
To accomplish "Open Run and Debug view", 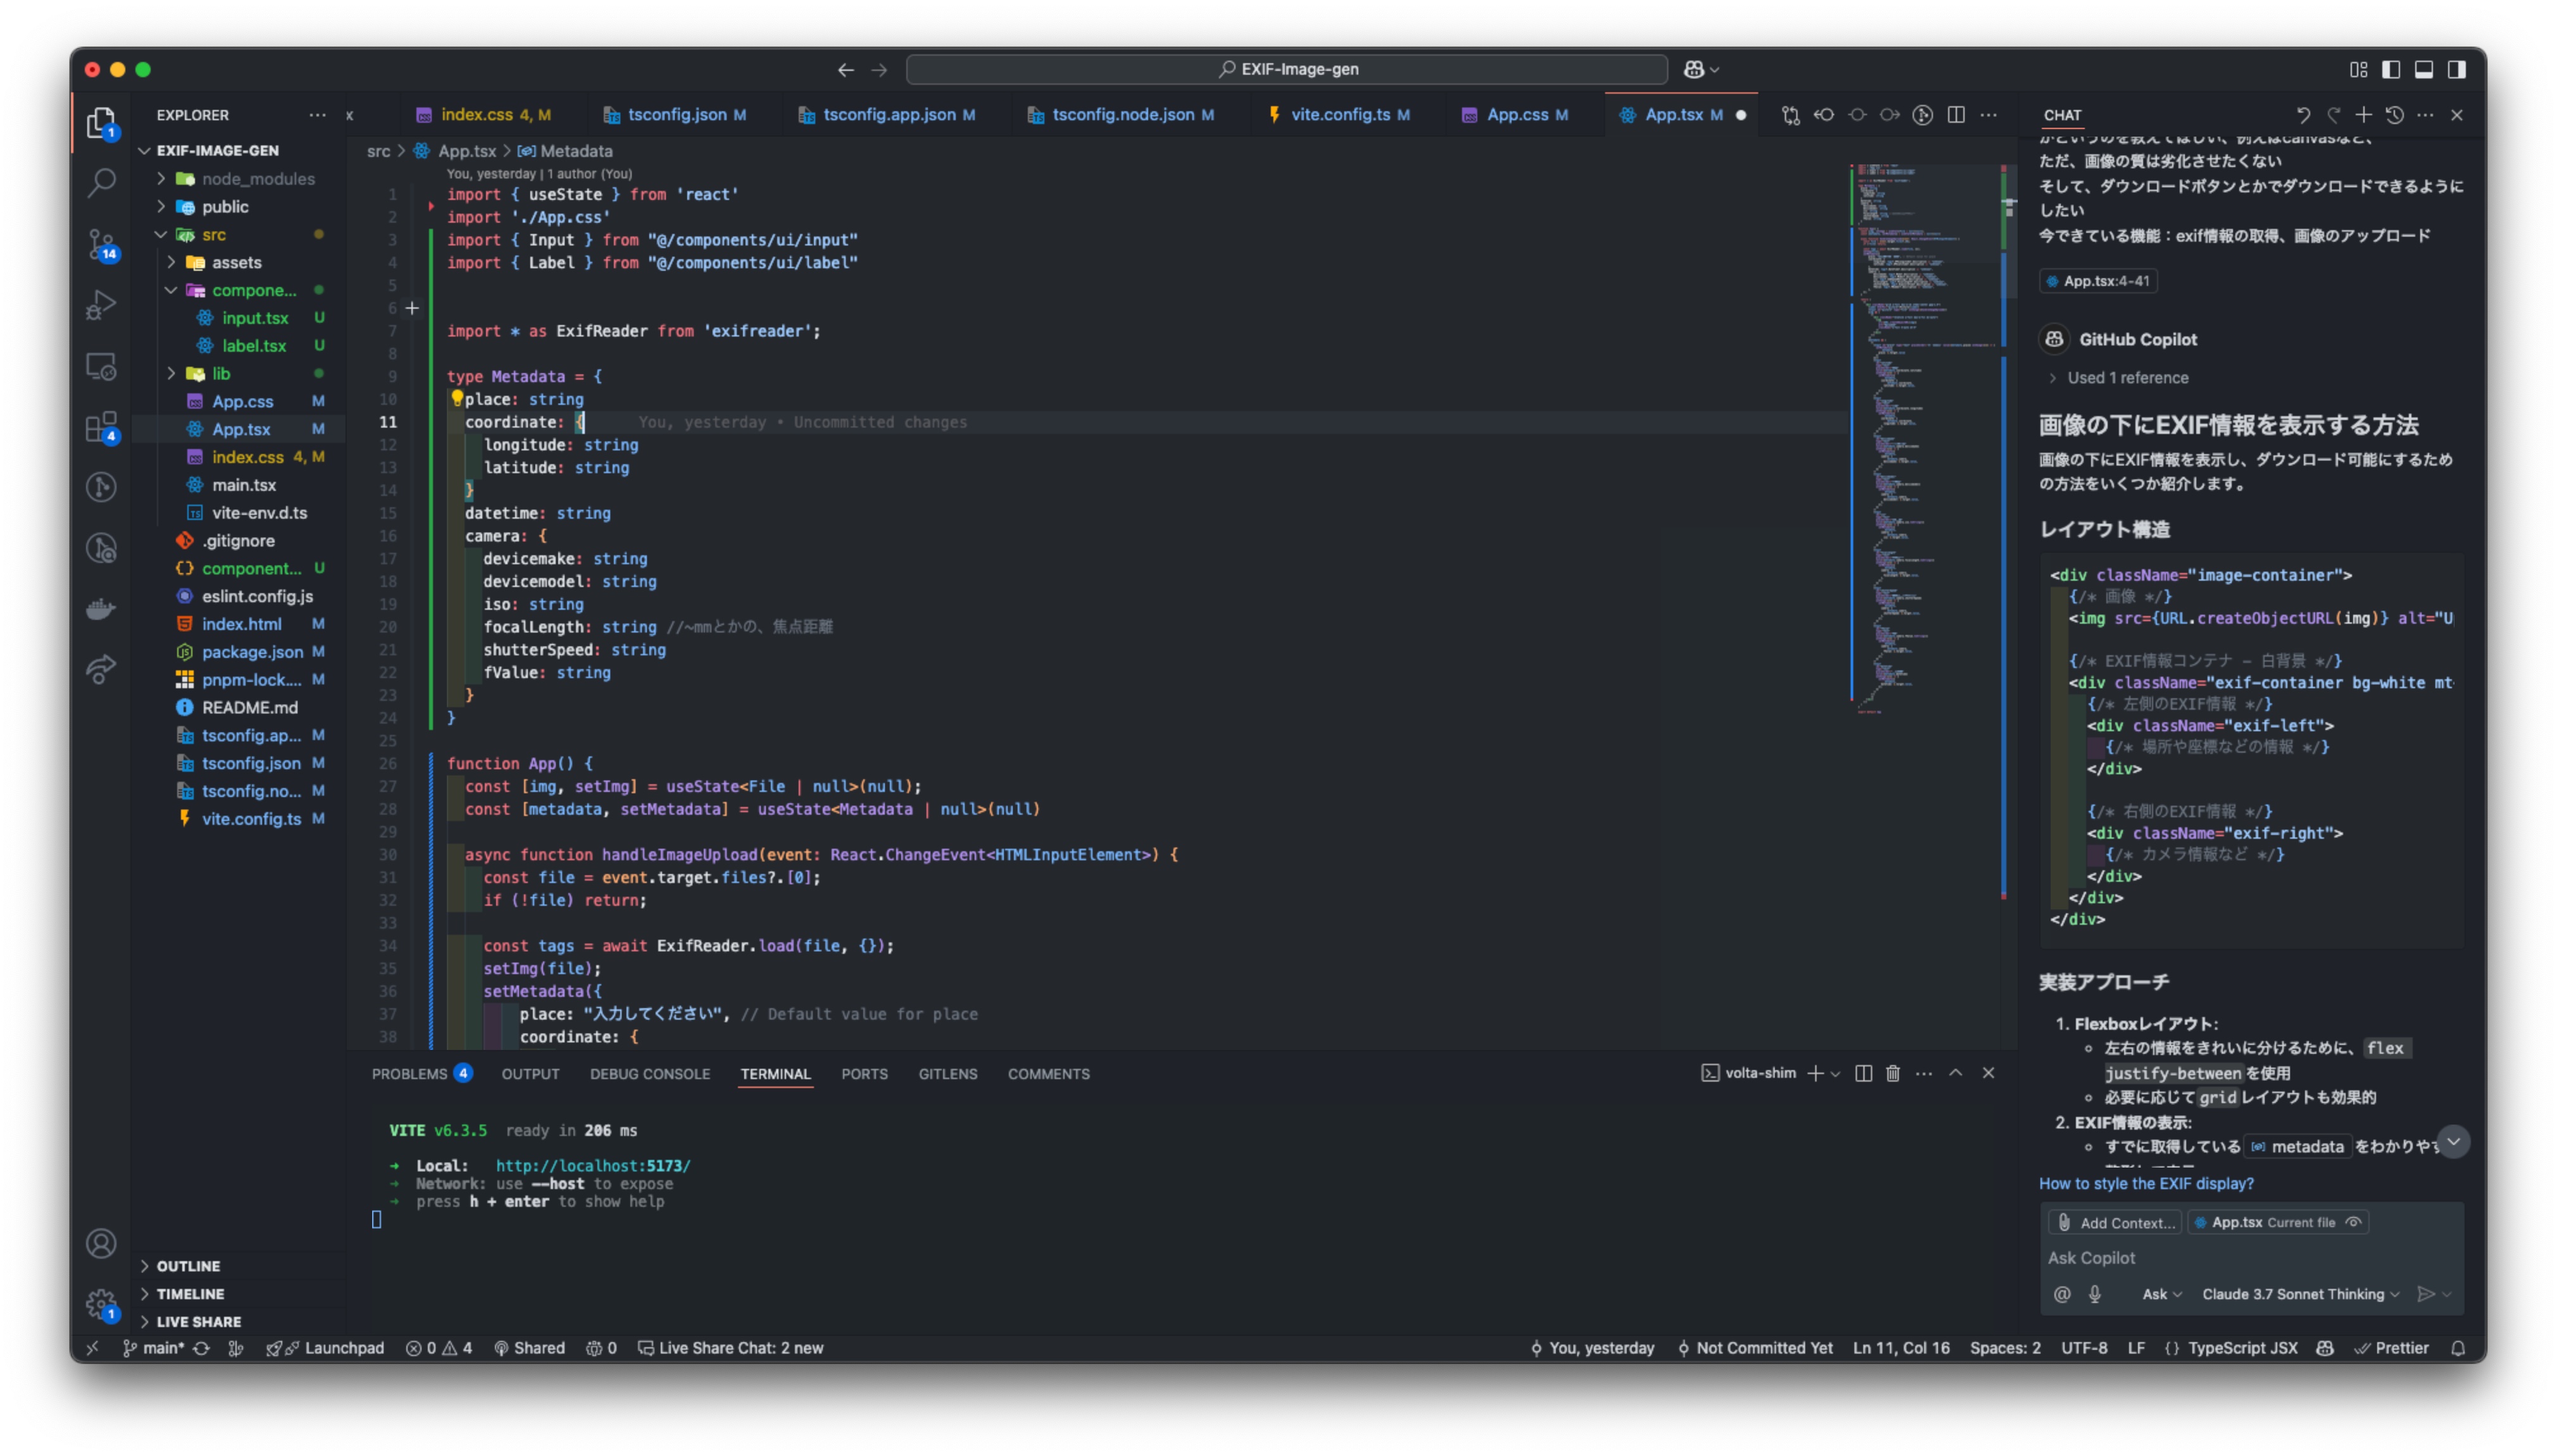I will (101, 305).
